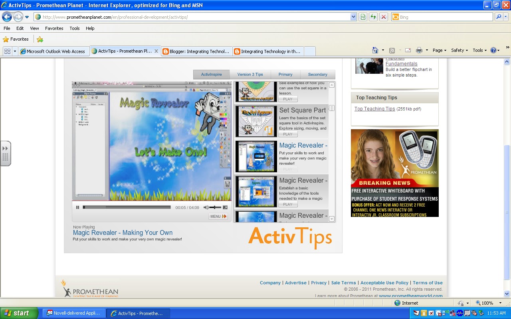Open the Company footer link
This screenshot has height=319, width=511.
[270, 283]
